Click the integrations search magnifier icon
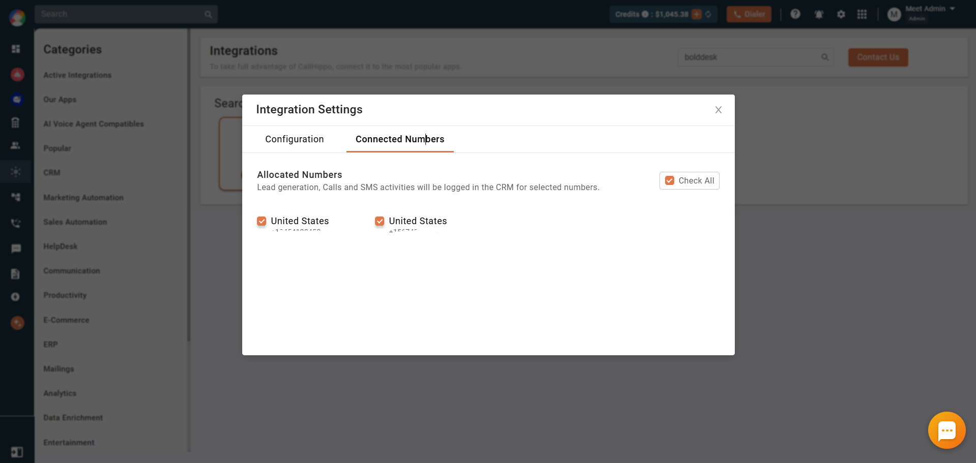The image size is (976, 463). coord(825,57)
